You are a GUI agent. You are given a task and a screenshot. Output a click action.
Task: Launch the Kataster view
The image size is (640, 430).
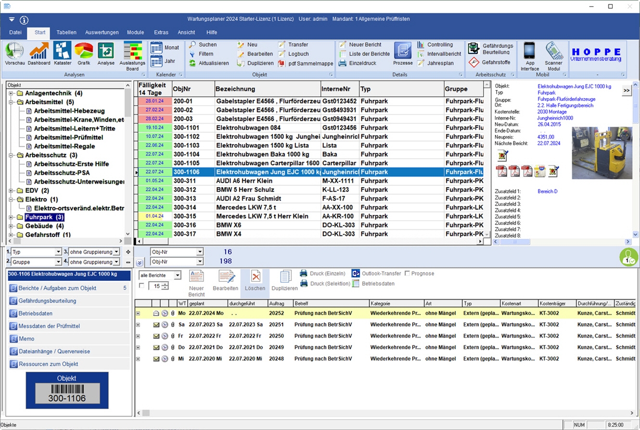[63, 53]
